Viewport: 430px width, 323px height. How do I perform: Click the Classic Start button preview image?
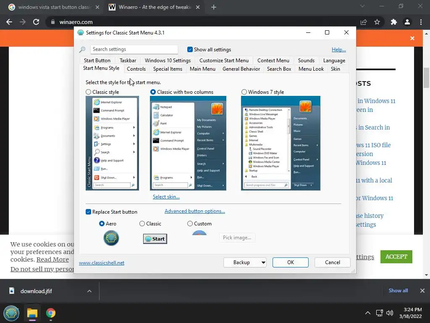pyautogui.click(x=155, y=239)
